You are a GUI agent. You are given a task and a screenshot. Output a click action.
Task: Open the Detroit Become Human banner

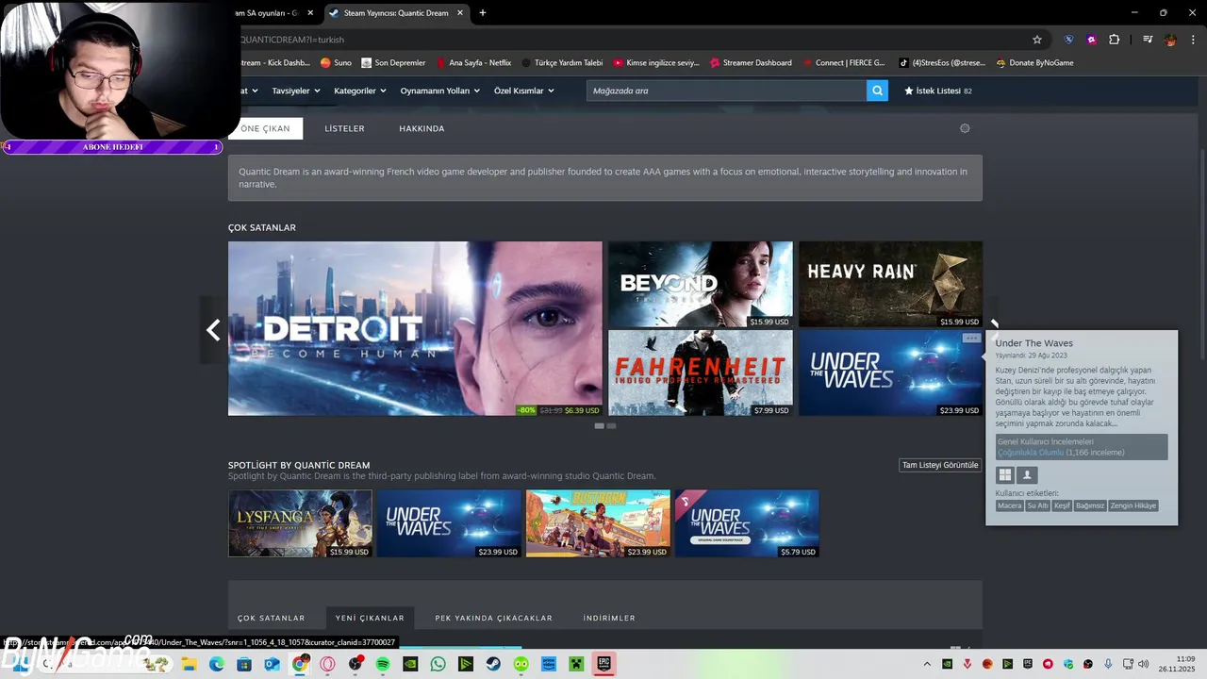pyautogui.click(x=415, y=328)
